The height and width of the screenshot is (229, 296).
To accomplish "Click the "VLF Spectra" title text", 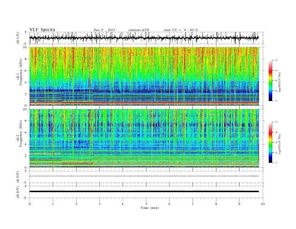I will [x=42, y=30].
